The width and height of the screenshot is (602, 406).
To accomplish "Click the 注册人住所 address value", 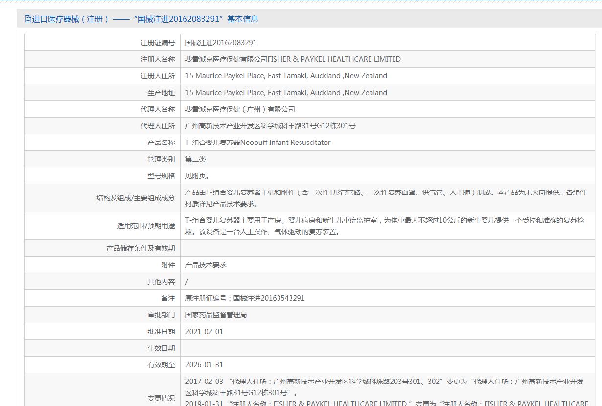I will (286, 76).
